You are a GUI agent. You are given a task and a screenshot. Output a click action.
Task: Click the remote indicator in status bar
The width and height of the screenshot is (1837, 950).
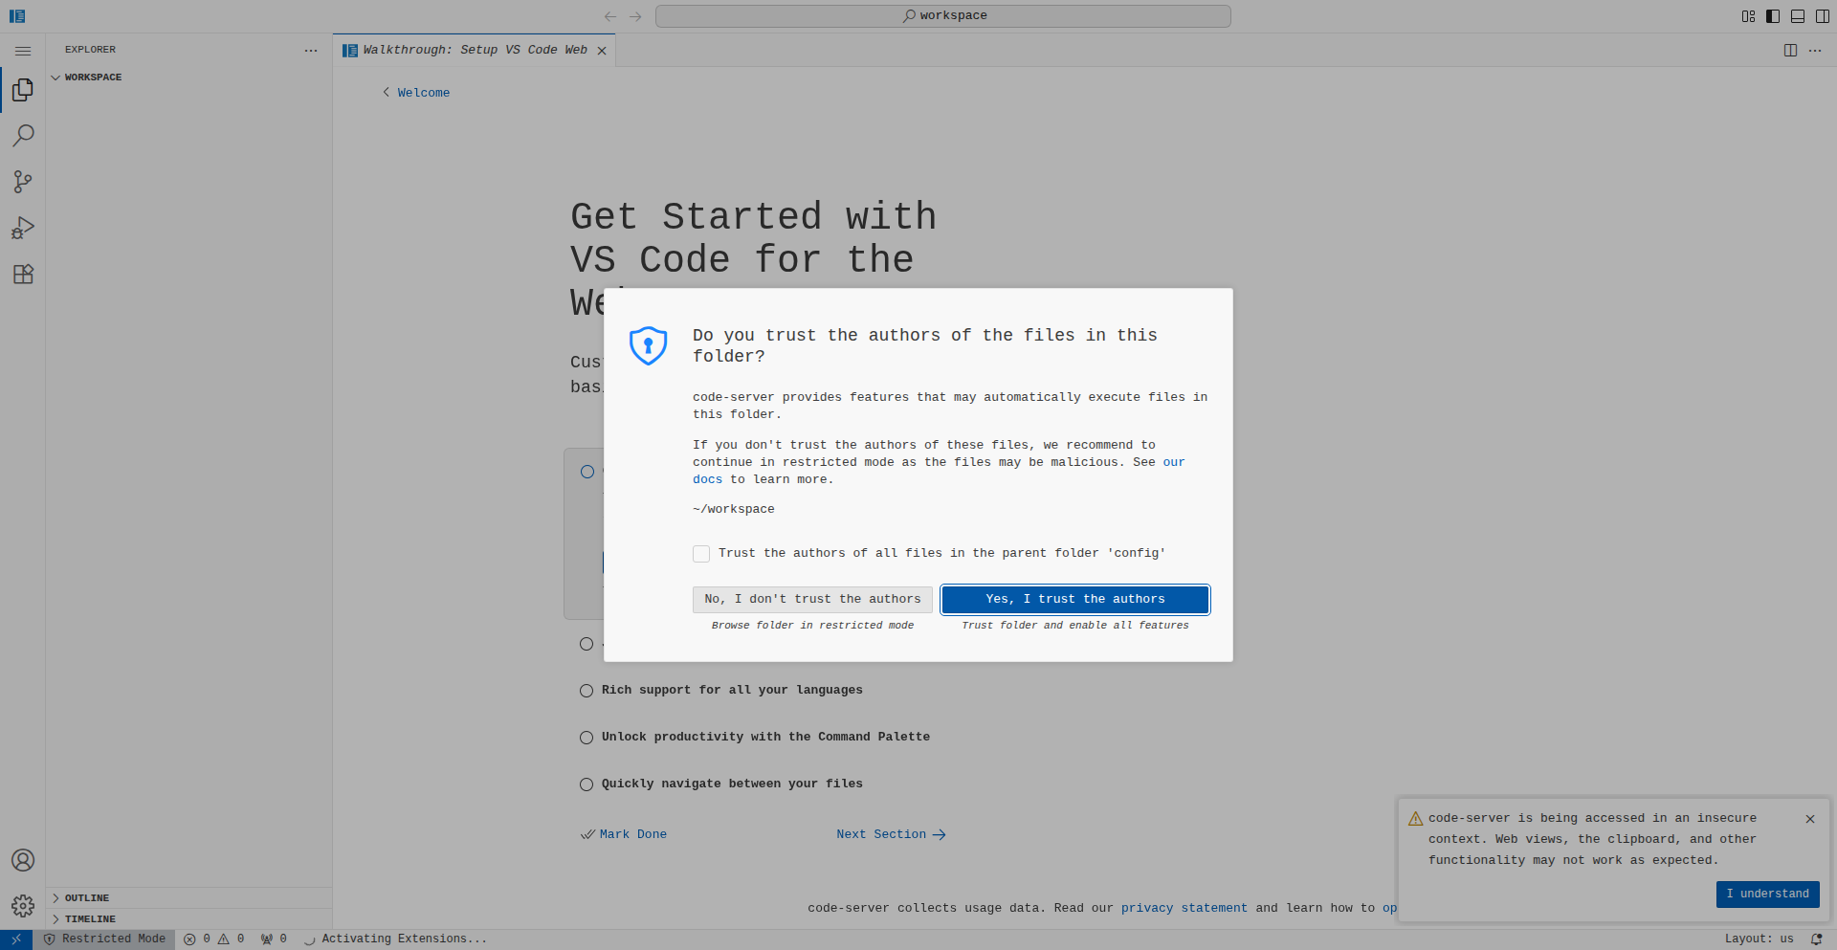(16, 939)
